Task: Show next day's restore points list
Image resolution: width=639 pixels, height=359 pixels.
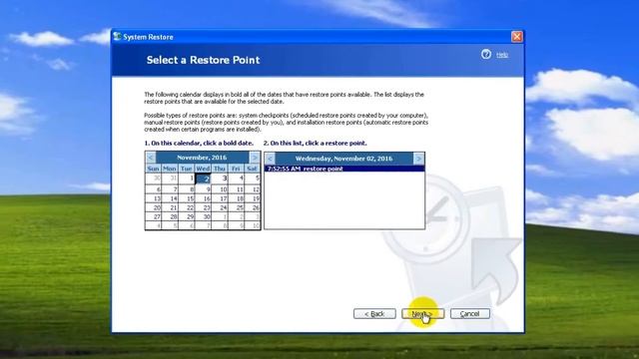Action: point(418,159)
